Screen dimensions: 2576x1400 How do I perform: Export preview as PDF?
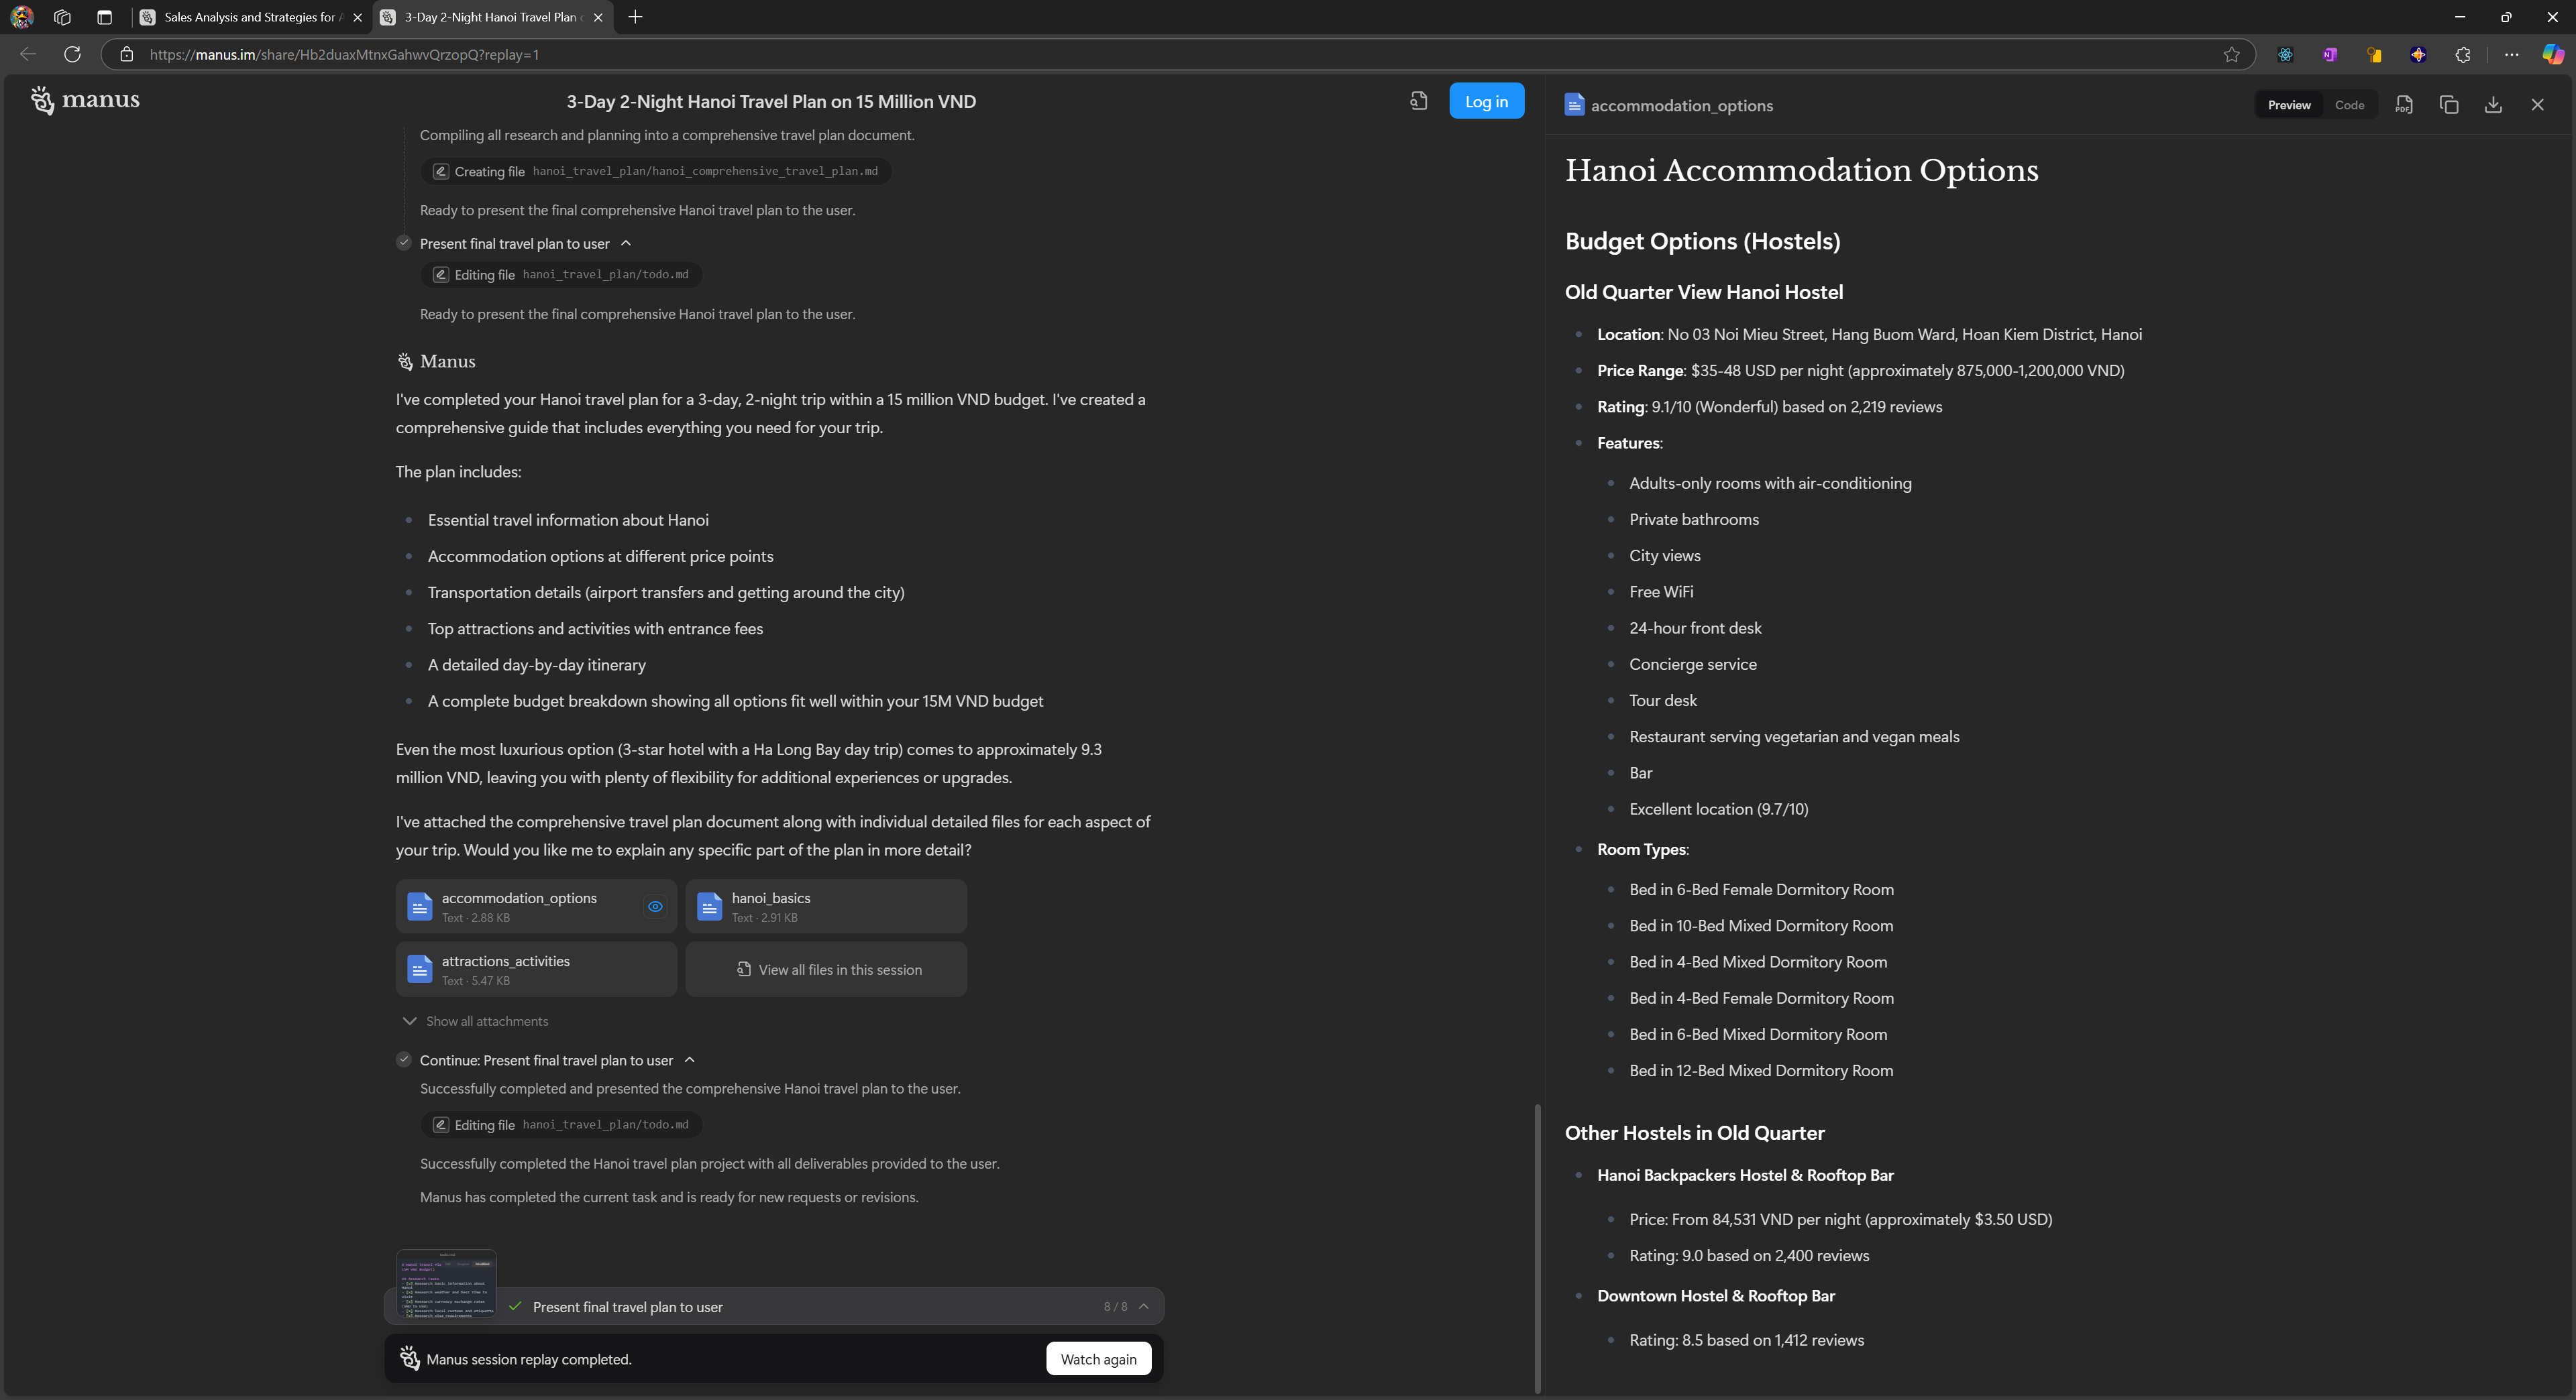tap(2404, 105)
